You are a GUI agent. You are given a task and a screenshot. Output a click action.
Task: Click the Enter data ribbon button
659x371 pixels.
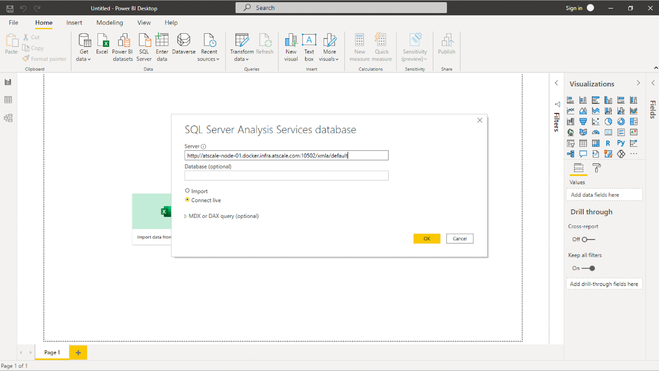pyautogui.click(x=162, y=47)
